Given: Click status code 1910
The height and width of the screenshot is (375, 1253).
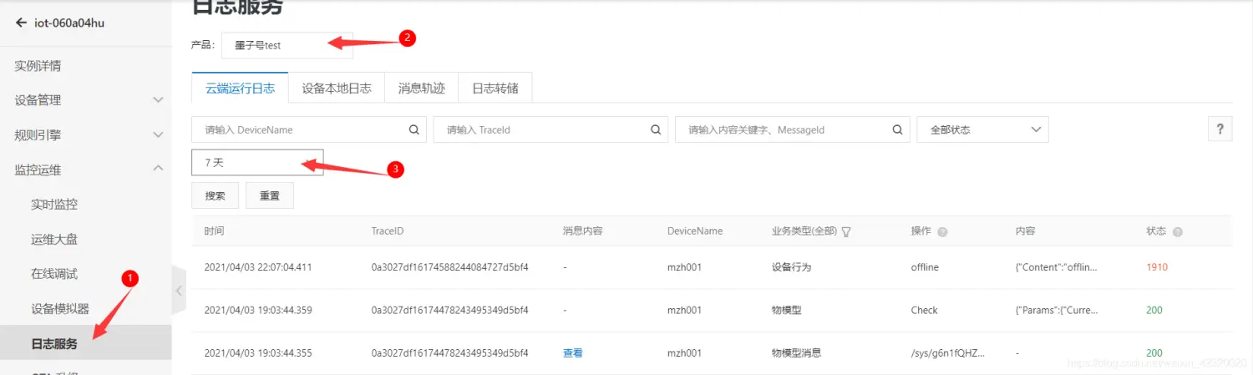Looking at the screenshot, I should click(1157, 267).
